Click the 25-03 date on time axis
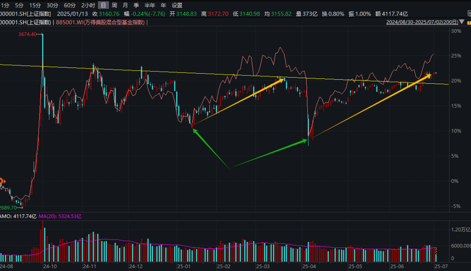The image size is (471, 271). click(263, 267)
